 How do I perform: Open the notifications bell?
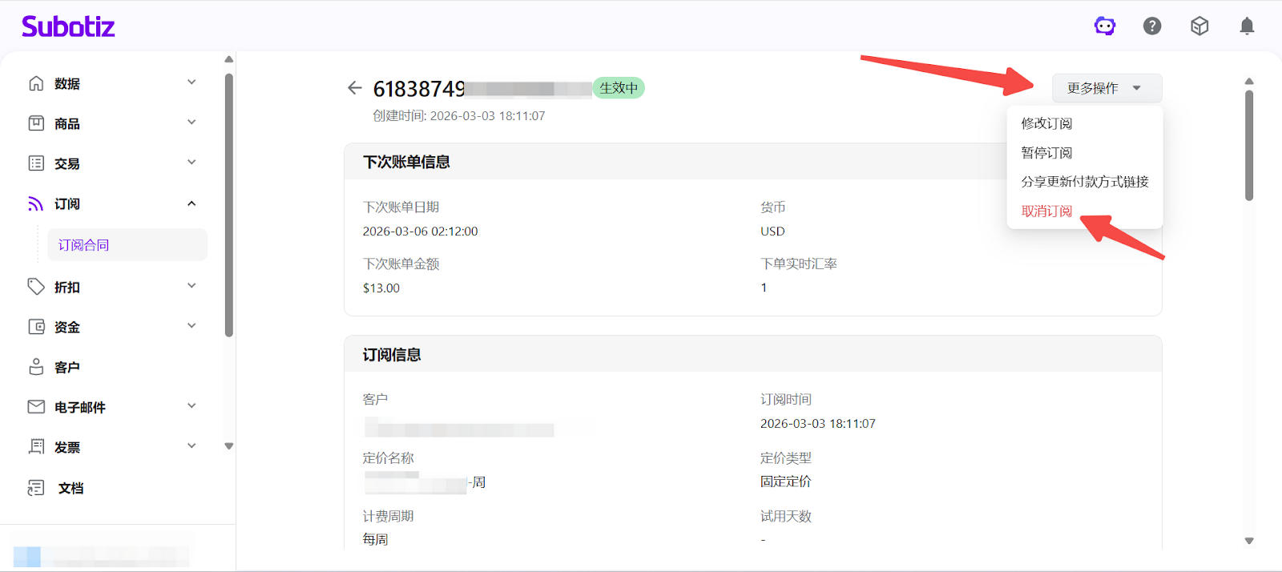tap(1247, 26)
